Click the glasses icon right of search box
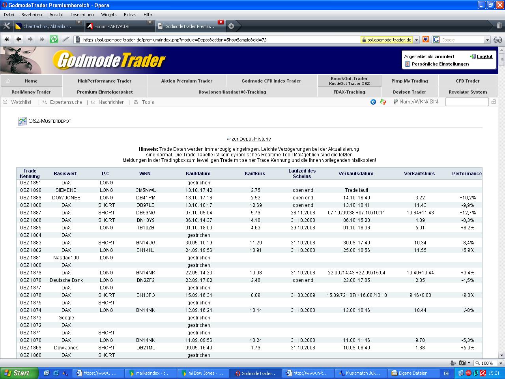The width and height of the screenshot is (505, 379). (498, 39)
